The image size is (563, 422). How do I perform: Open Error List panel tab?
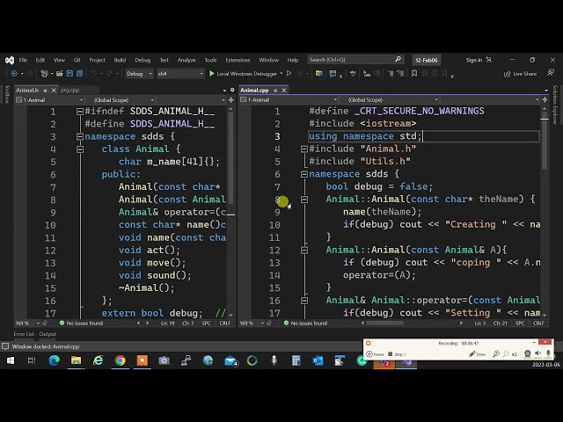click(x=24, y=334)
